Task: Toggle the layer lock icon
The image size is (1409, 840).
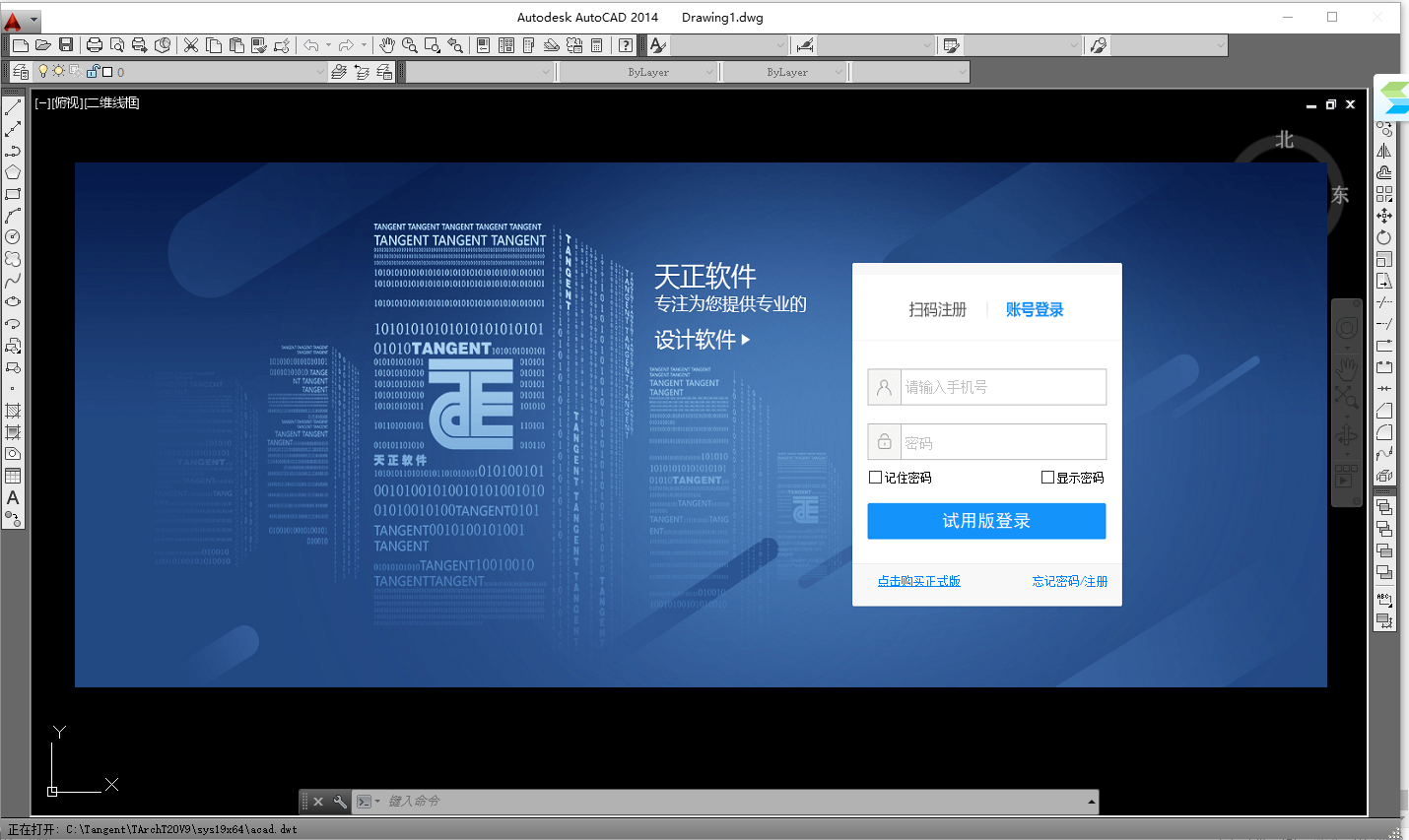Action: click(93, 72)
